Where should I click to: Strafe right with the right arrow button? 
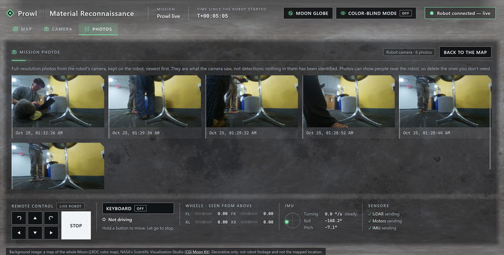(x=51, y=232)
